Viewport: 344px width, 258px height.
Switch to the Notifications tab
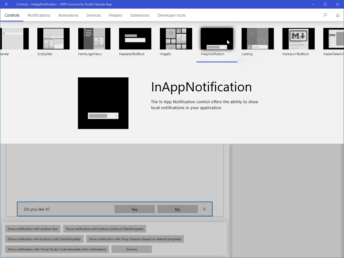pos(39,15)
